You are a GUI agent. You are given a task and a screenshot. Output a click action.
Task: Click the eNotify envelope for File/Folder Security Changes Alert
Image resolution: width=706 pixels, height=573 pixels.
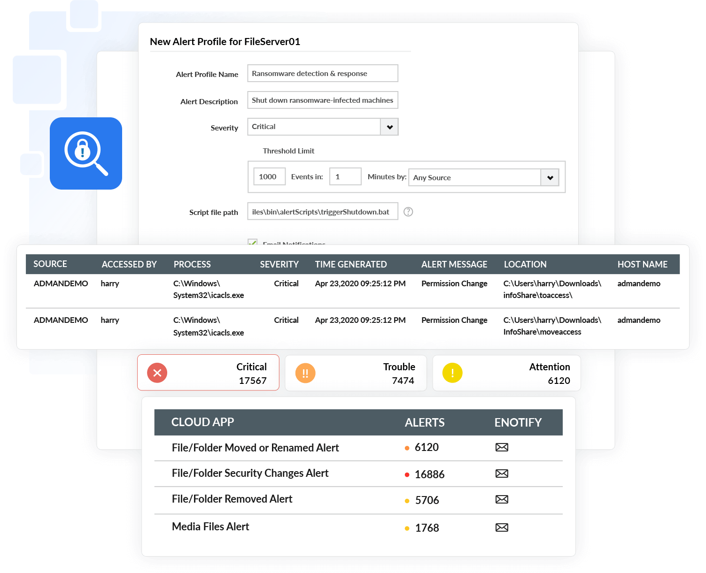(x=502, y=474)
